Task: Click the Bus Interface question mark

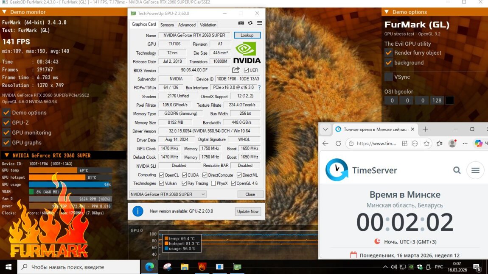Action: (259, 88)
